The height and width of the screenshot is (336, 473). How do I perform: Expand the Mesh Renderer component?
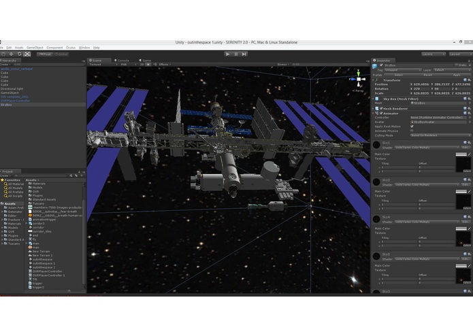pos(374,108)
